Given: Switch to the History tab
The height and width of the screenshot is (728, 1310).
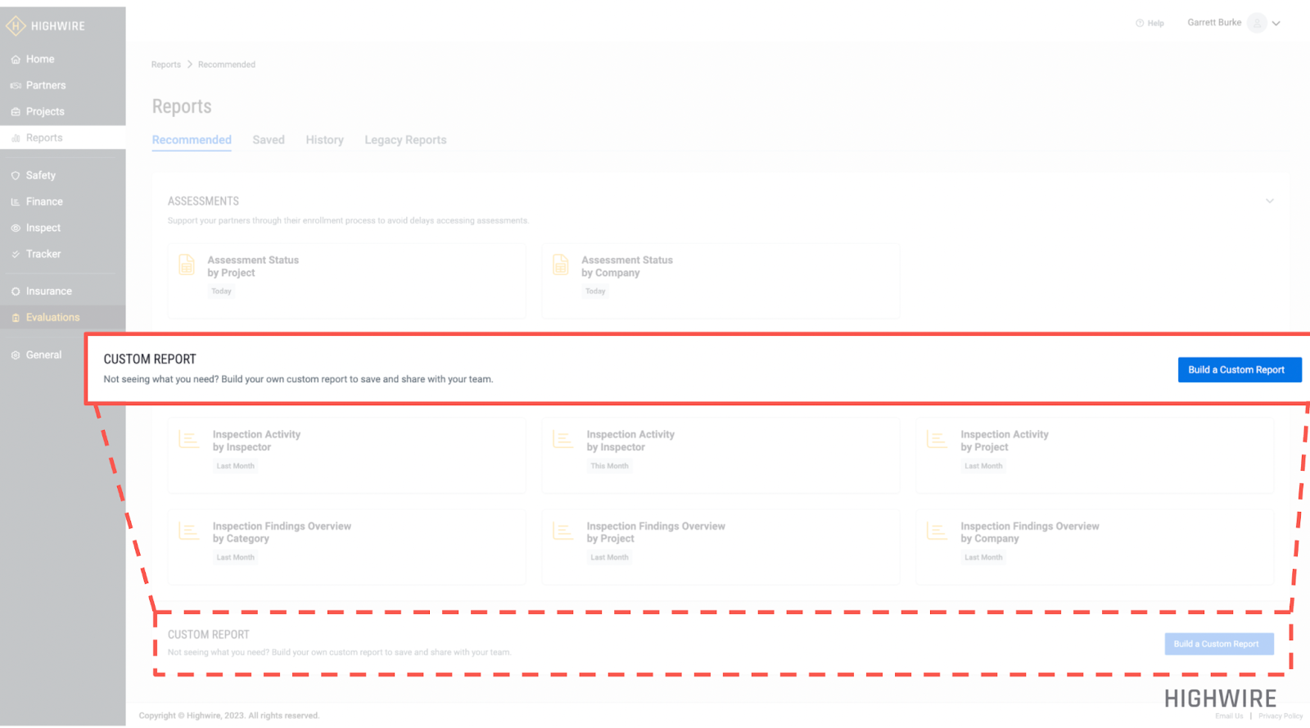Looking at the screenshot, I should [324, 140].
